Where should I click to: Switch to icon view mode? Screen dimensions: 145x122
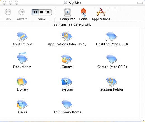point(35,12)
